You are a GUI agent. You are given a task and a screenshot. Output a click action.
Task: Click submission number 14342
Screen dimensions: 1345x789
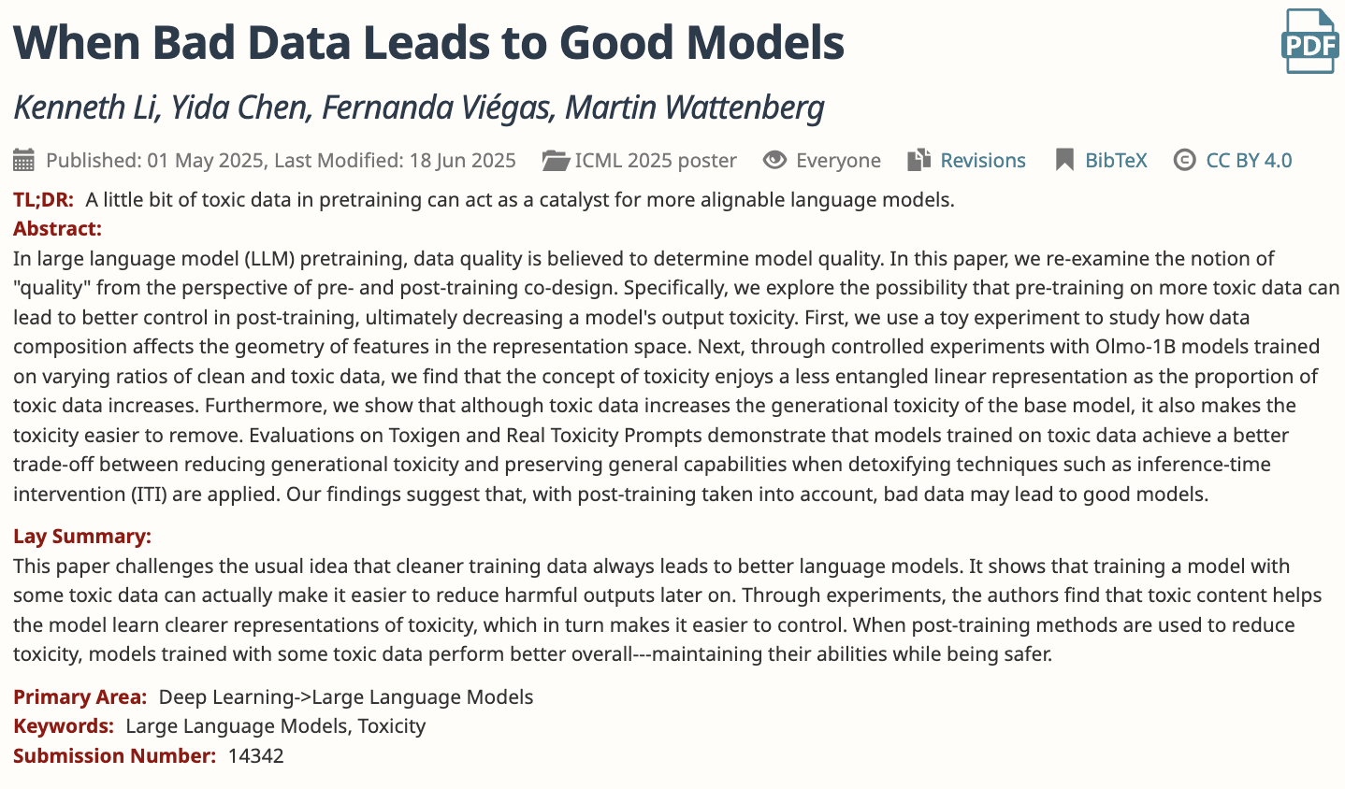click(x=255, y=755)
